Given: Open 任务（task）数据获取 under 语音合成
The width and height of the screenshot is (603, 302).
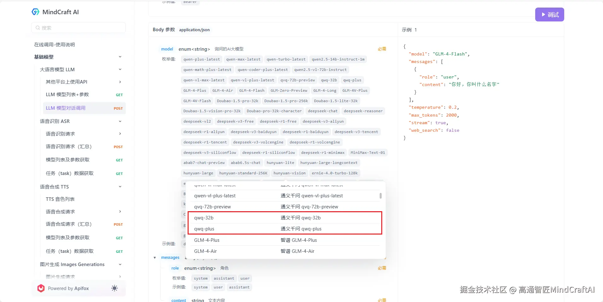Looking at the screenshot, I should (x=84, y=251).
